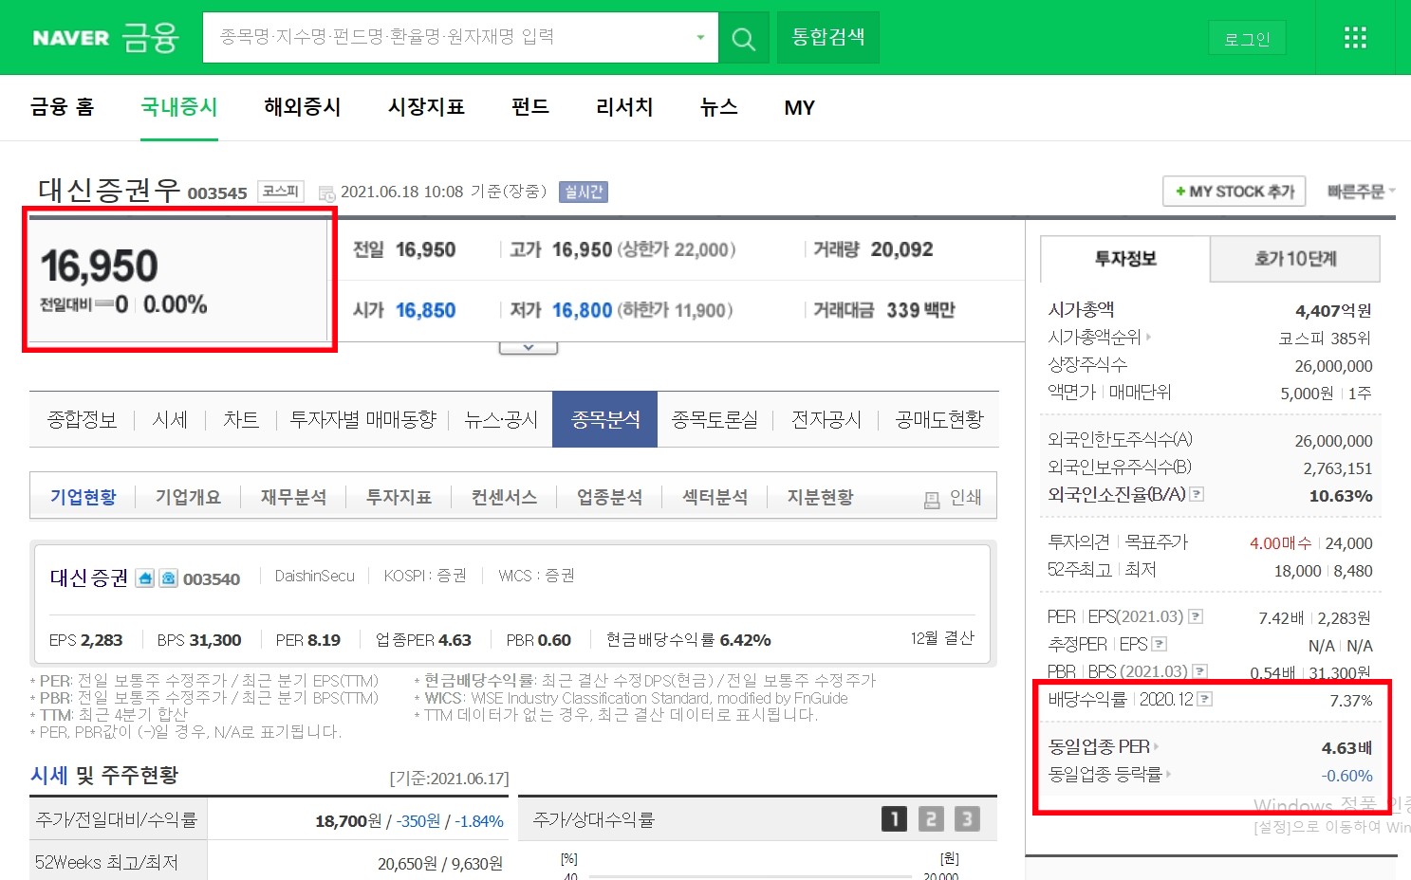Switch to 투자정보 tab
This screenshot has width=1411, height=880.
1125,259
